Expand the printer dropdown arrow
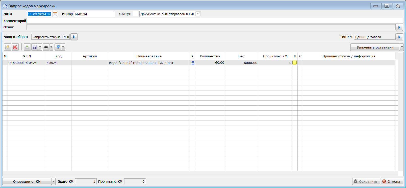The height and width of the screenshot is (188, 406). pyautogui.click(x=51, y=47)
